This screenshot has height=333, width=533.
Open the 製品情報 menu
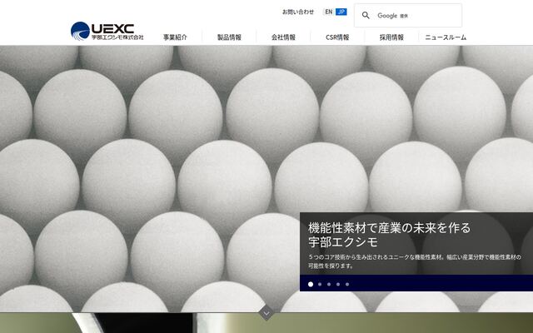[229, 37]
